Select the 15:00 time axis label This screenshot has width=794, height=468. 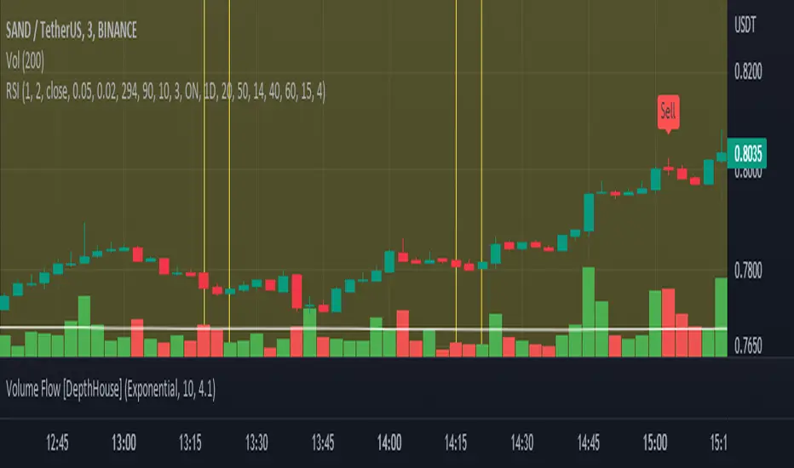point(655,442)
